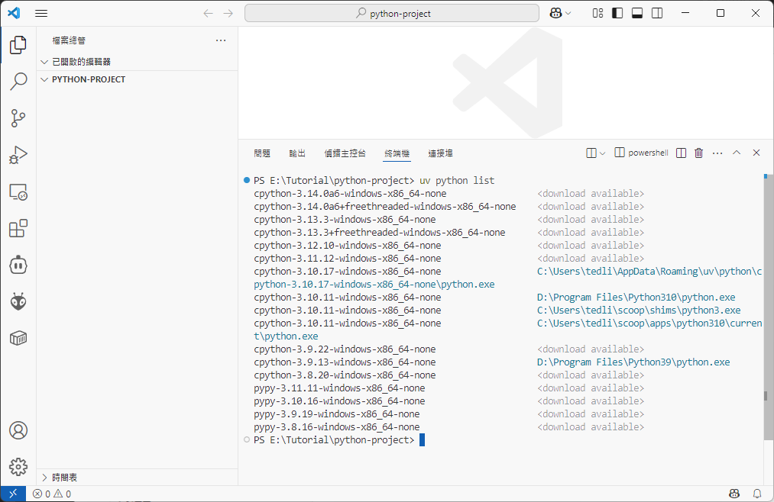
Task: Toggle the primary sidebar visibility
Action: pos(617,13)
